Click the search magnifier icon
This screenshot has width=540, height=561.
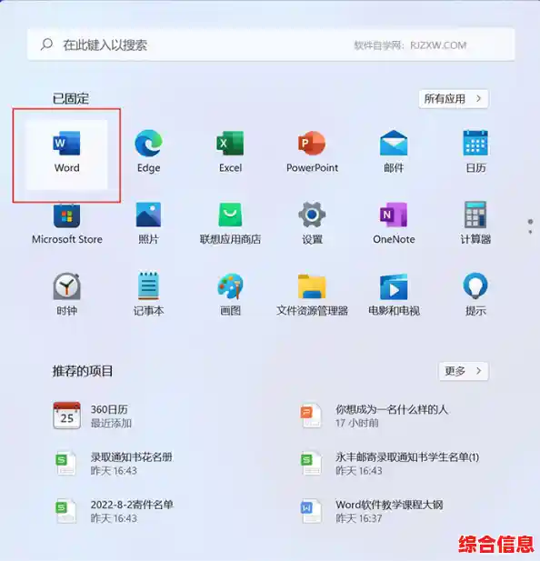[x=47, y=45]
